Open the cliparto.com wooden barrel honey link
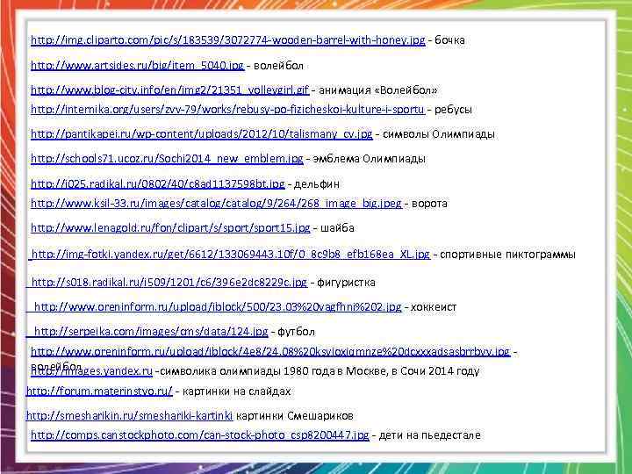Screen dimensions: 632x474 [x=227, y=40]
